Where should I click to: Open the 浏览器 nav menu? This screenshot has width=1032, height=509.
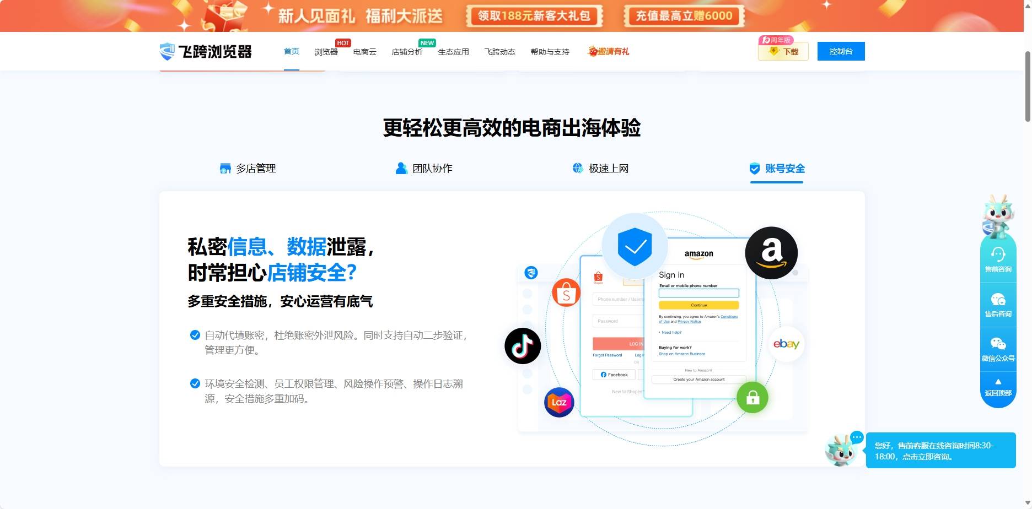pyautogui.click(x=326, y=52)
